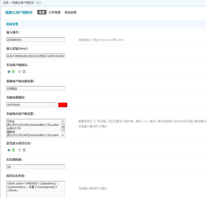The height and width of the screenshot is (198, 206).
Task: Click the [+] link in breadcrumb
Action: click(38, 3)
